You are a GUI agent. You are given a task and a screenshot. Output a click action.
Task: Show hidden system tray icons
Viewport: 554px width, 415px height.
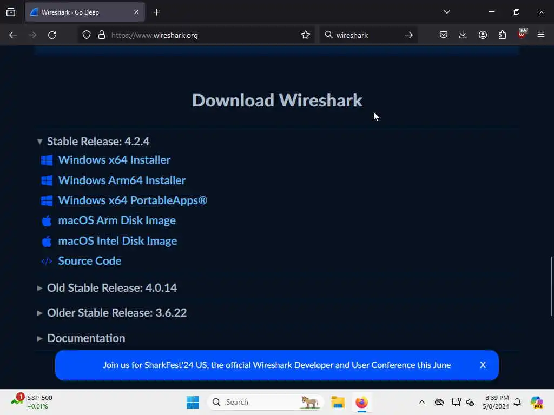(422, 402)
